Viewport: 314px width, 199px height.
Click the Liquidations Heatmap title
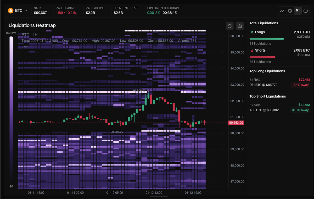pyautogui.click(x=32, y=25)
